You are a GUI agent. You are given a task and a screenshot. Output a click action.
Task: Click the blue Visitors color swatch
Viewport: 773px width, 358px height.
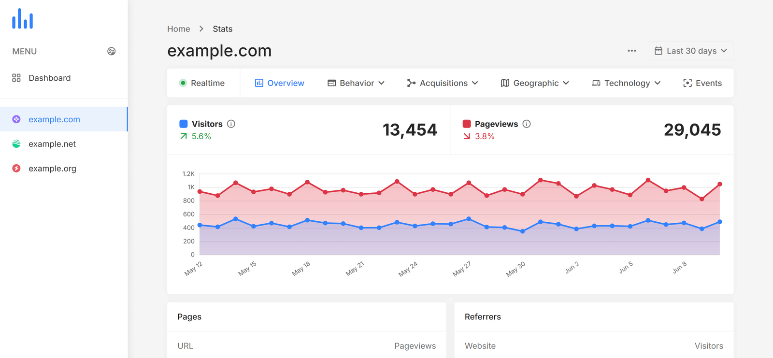coord(184,124)
